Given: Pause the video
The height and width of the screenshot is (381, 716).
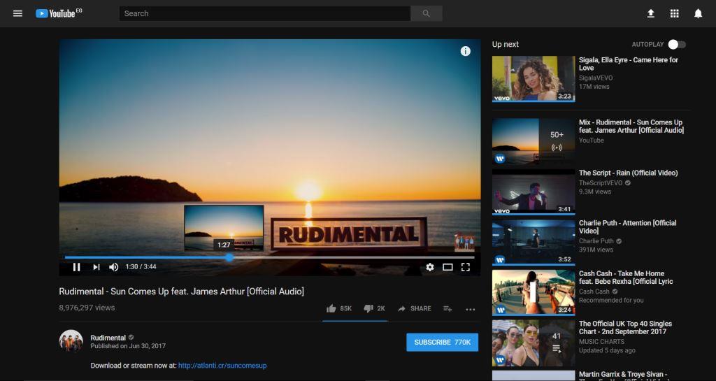Looking at the screenshot, I should pyautogui.click(x=77, y=267).
